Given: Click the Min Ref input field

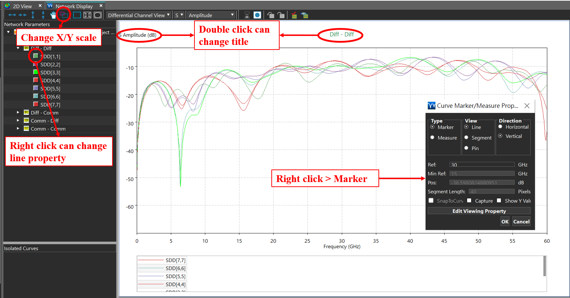Looking at the screenshot, I should pos(482,173).
